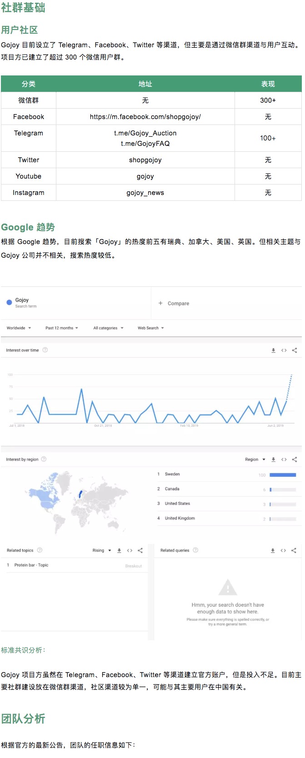Click the gojoy_news Instagram cell
305x758 pixels.
(x=145, y=193)
